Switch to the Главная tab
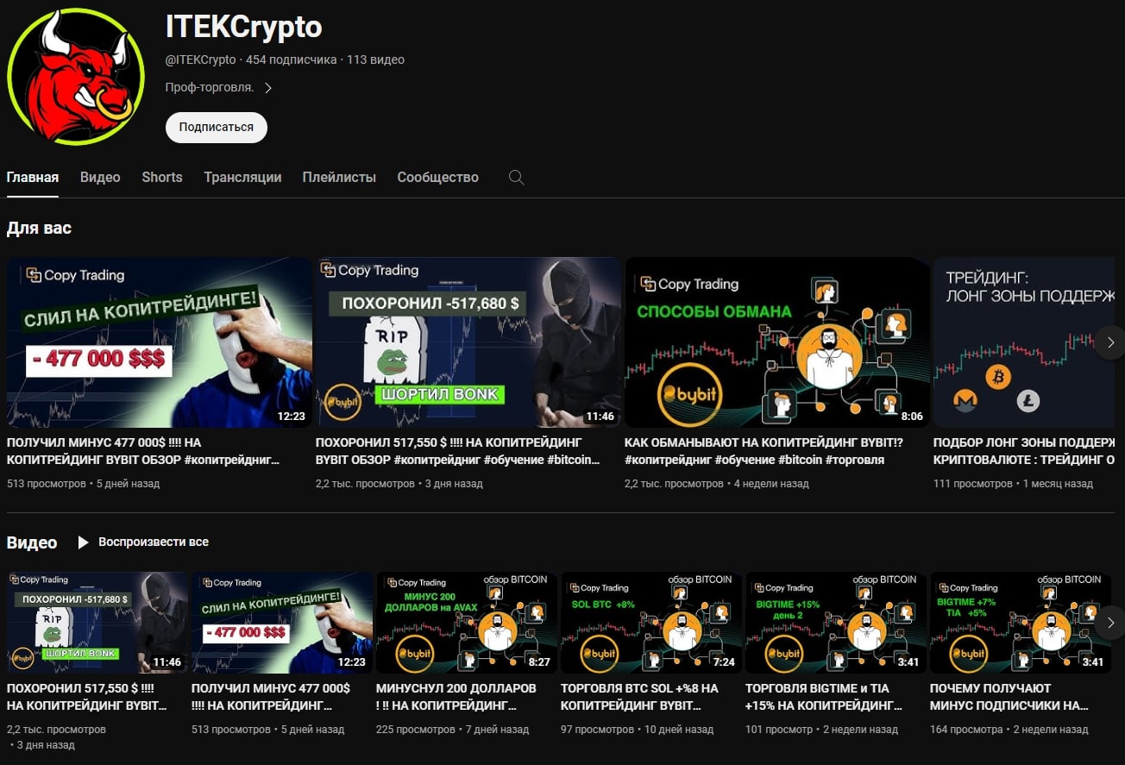 point(33,177)
